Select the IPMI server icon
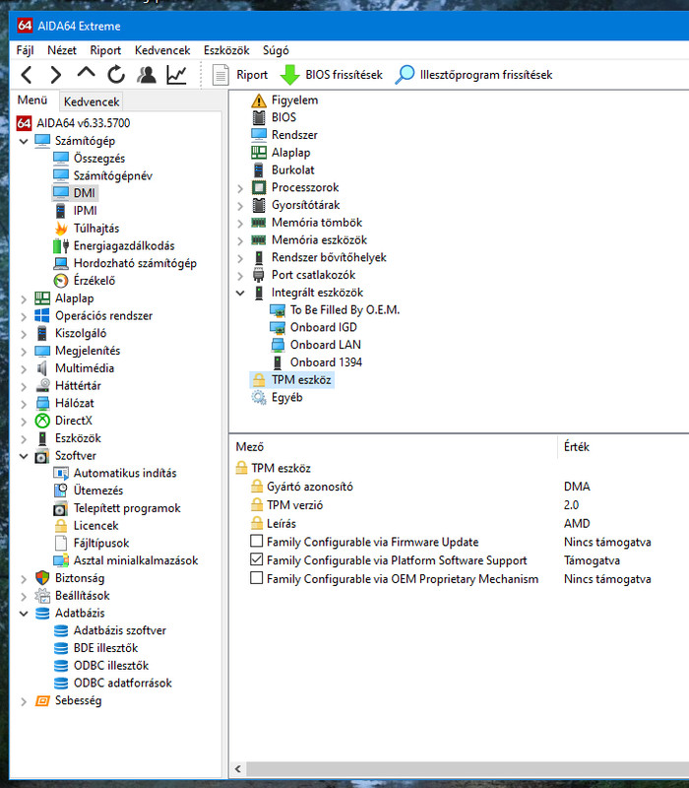689x788 pixels. point(61,211)
